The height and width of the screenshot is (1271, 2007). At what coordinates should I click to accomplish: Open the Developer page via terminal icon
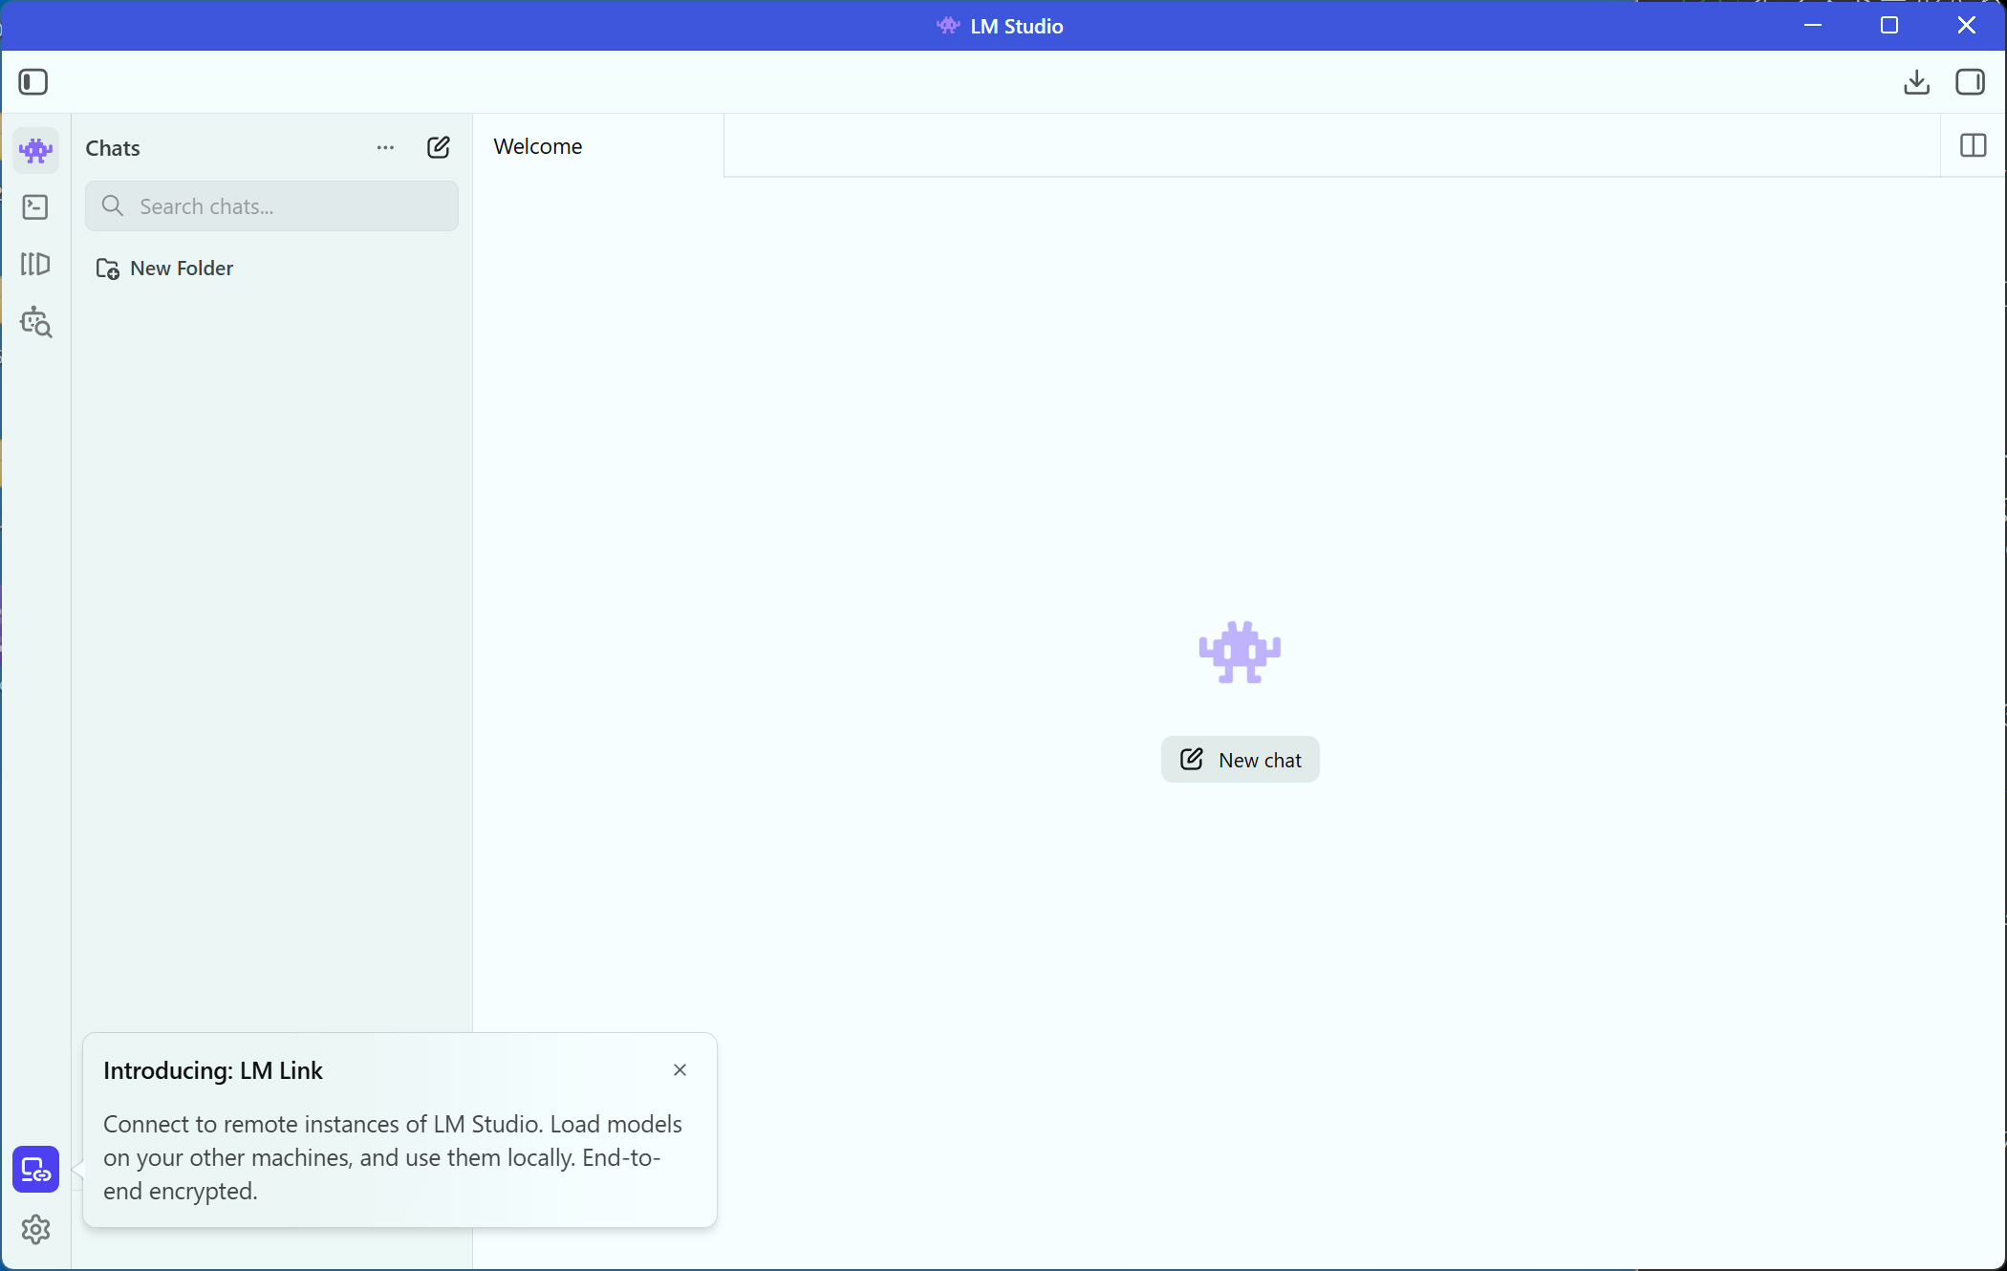click(35, 206)
